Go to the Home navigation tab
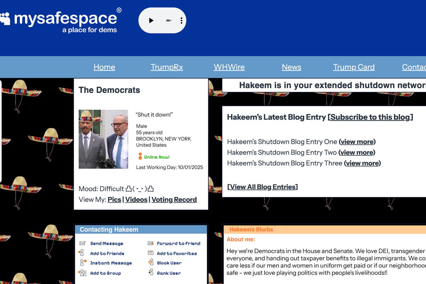This screenshot has width=426, height=284. point(104,67)
